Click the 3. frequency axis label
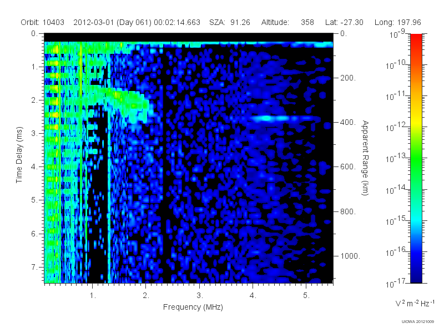Screen dimensions: 444x333 pos(200,296)
